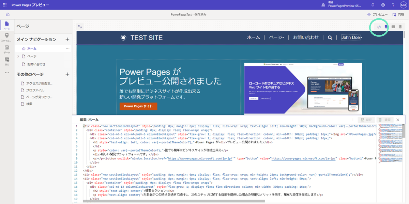The image size is (409, 204).
Task: Click the 保存 (Save) button in editor
Action: (366, 120)
